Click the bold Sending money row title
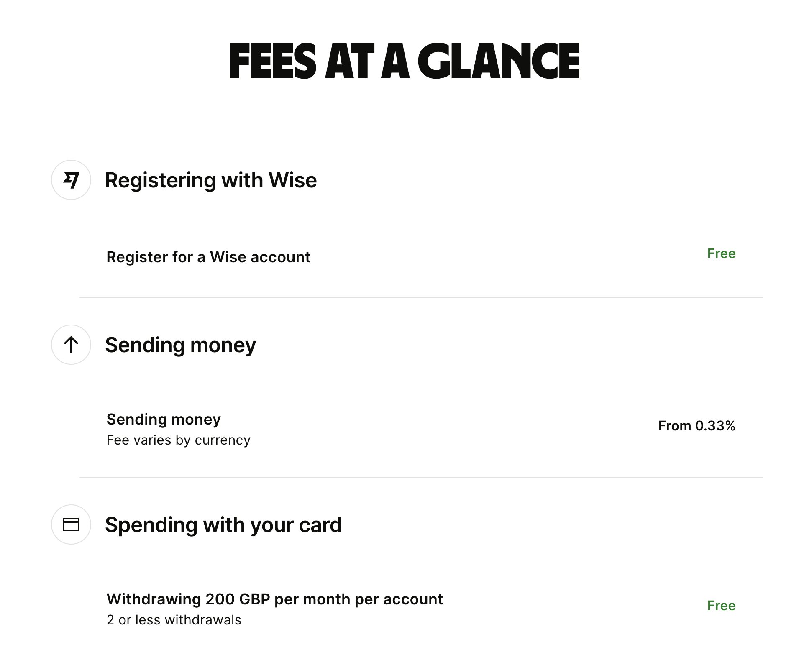 (x=164, y=419)
